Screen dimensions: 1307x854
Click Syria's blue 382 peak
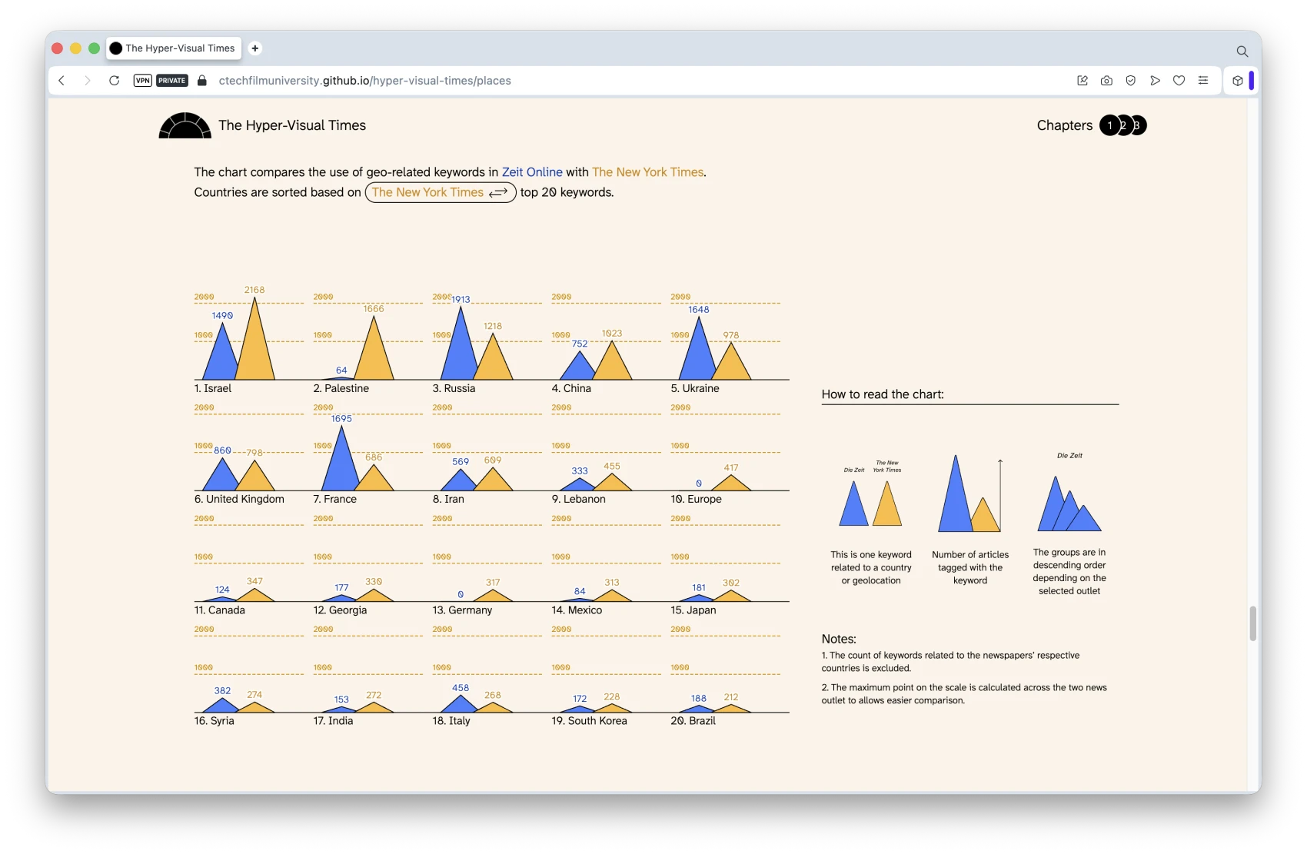coord(222,705)
